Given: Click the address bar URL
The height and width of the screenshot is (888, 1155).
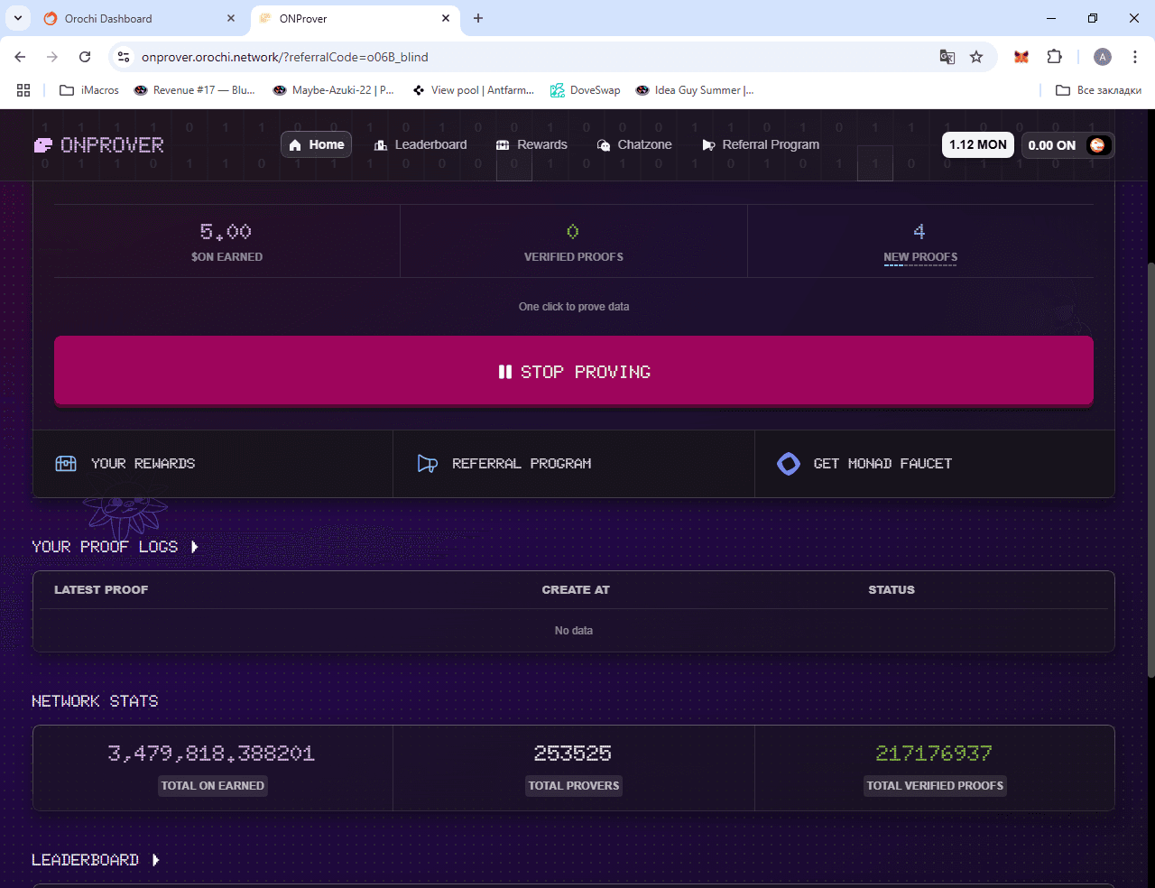Looking at the screenshot, I should tap(285, 57).
